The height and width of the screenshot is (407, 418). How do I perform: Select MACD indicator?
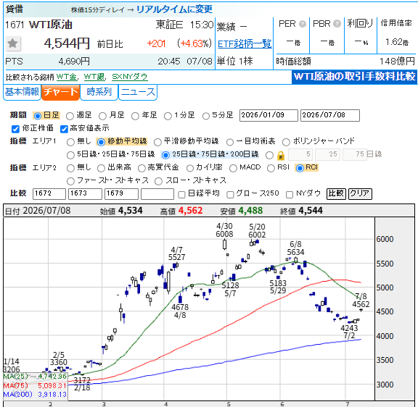[233, 168]
